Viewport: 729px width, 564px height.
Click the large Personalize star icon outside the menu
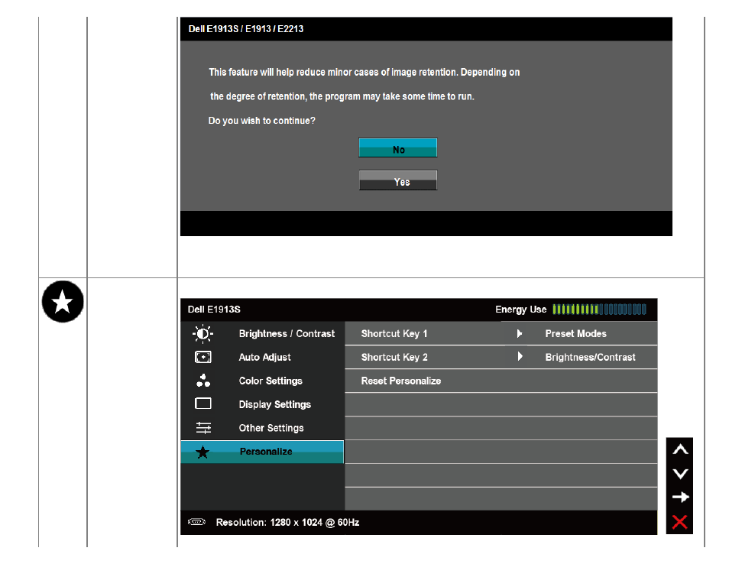(x=63, y=302)
